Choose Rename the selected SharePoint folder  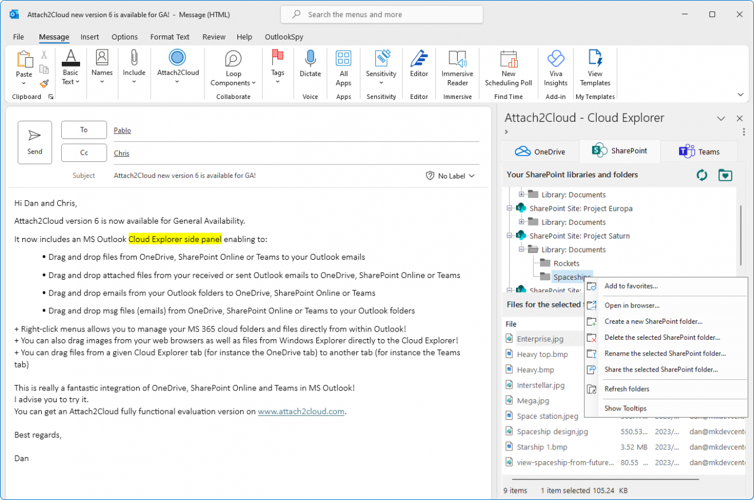click(x=665, y=353)
